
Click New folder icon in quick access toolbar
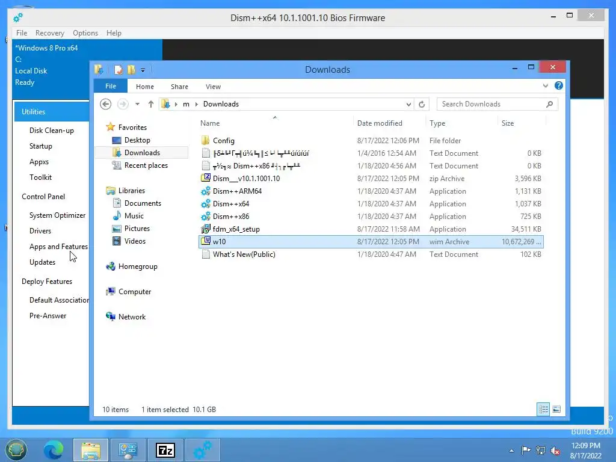pos(132,70)
